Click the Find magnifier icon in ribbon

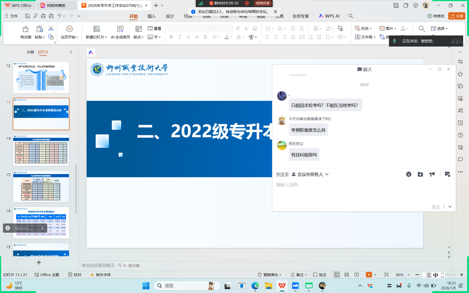[x=422, y=29]
